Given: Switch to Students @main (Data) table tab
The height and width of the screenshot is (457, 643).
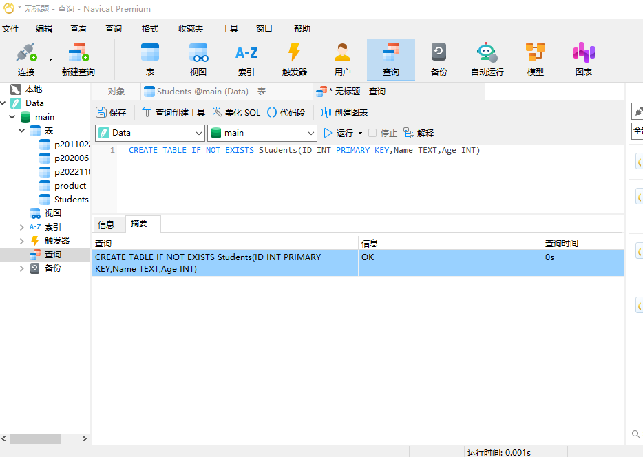Looking at the screenshot, I should point(226,92).
